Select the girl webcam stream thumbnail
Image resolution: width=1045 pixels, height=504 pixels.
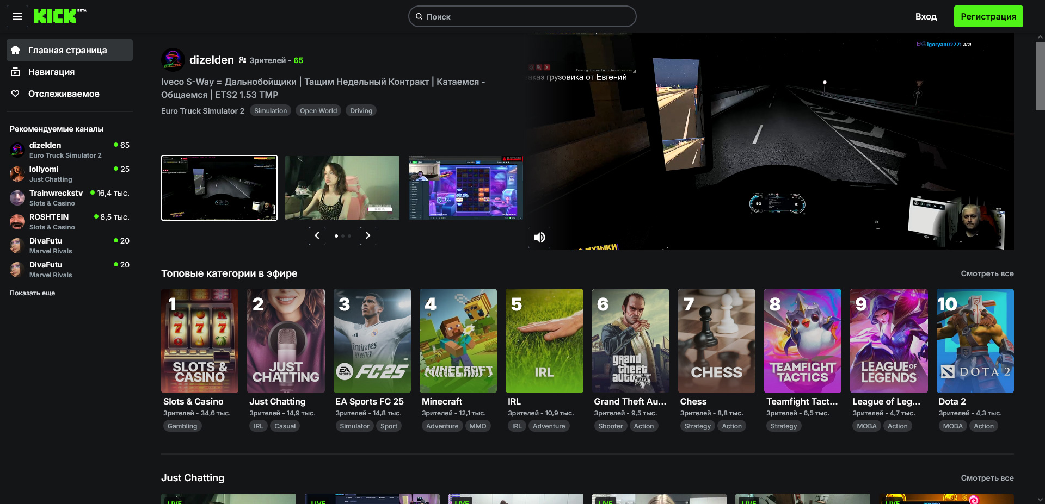[x=342, y=188]
